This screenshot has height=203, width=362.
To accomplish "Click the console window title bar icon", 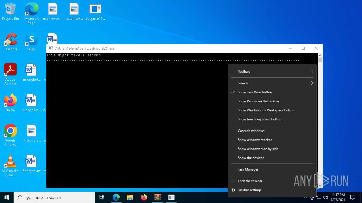I will click(51, 48).
